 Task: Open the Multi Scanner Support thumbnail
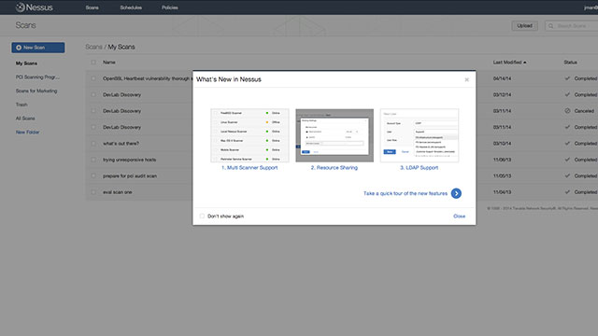249,135
